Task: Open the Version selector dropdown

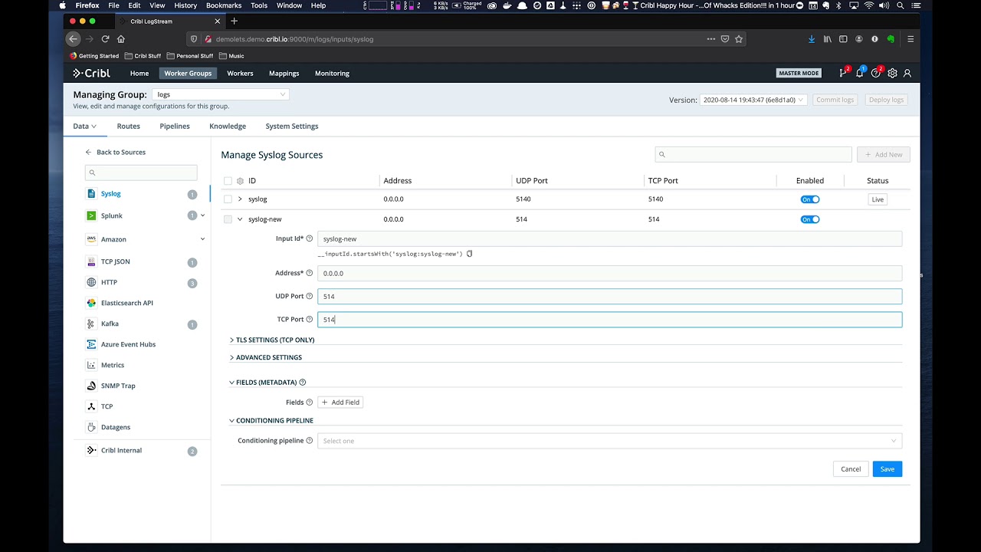Action: pyautogui.click(x=753, y=100)
